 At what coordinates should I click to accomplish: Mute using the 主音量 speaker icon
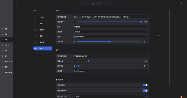pos(75,22)
